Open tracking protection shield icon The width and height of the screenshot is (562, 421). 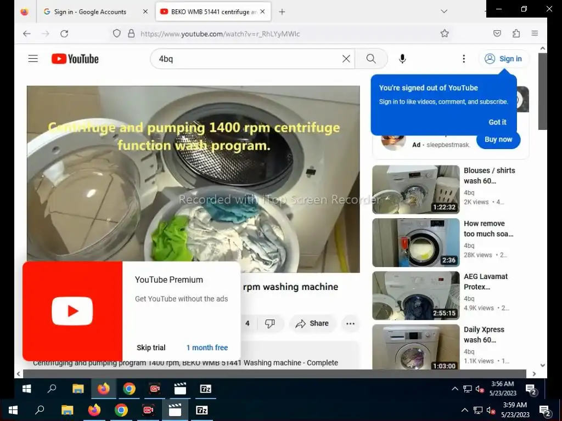[x=117, y=33]
